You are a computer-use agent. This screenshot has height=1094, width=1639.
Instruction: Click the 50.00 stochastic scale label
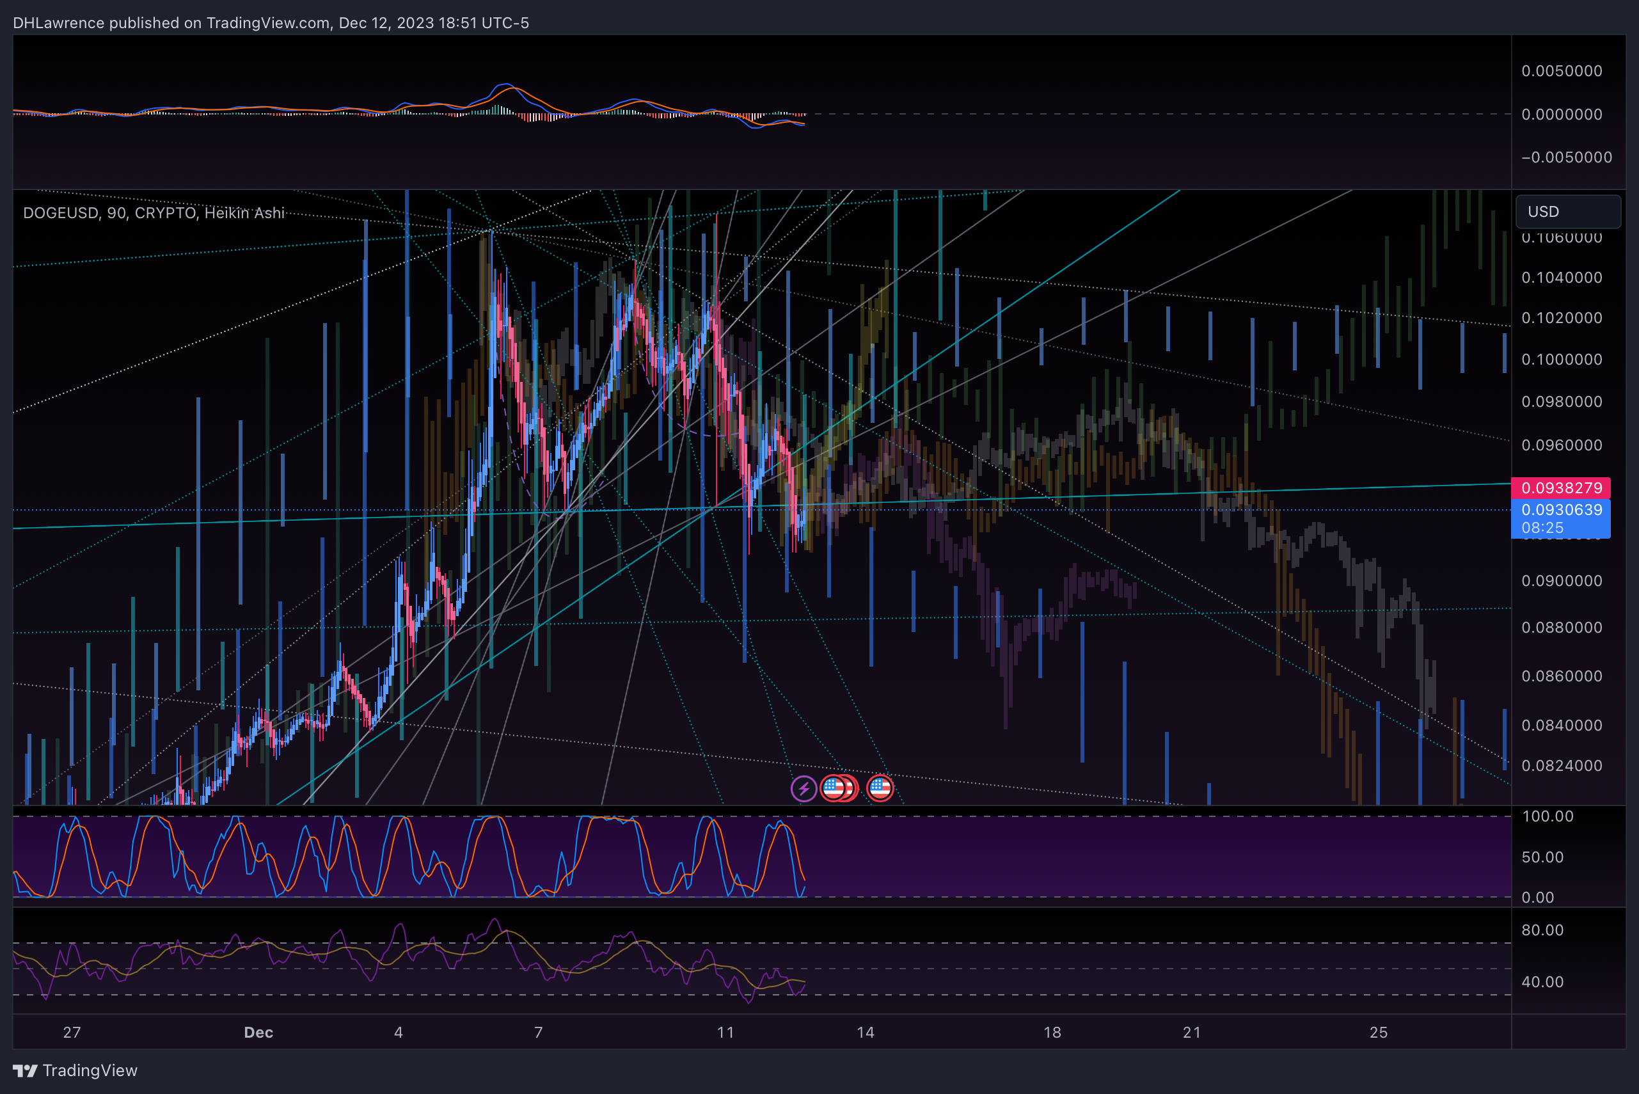point(1542,857)
